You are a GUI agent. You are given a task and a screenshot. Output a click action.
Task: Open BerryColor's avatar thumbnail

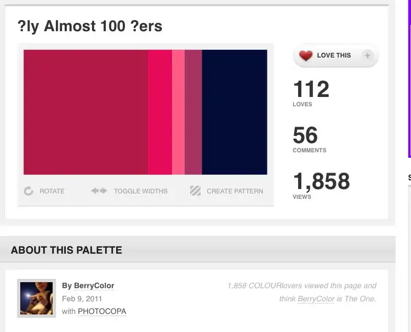pyautogui.click(x=36, y=298)
